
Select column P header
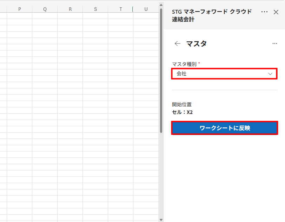pyautogui.click(x=19, y=9)
